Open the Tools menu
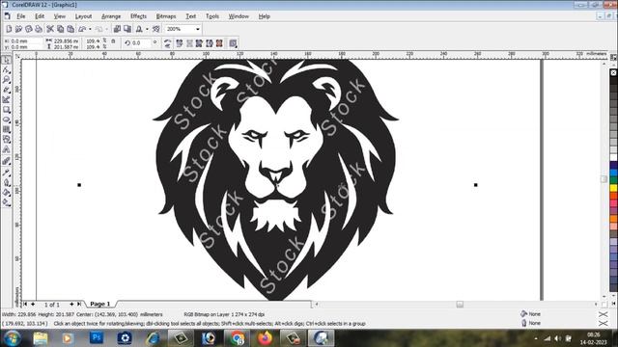This screenshot has width=618, height=347. click(x=212, y=16)
